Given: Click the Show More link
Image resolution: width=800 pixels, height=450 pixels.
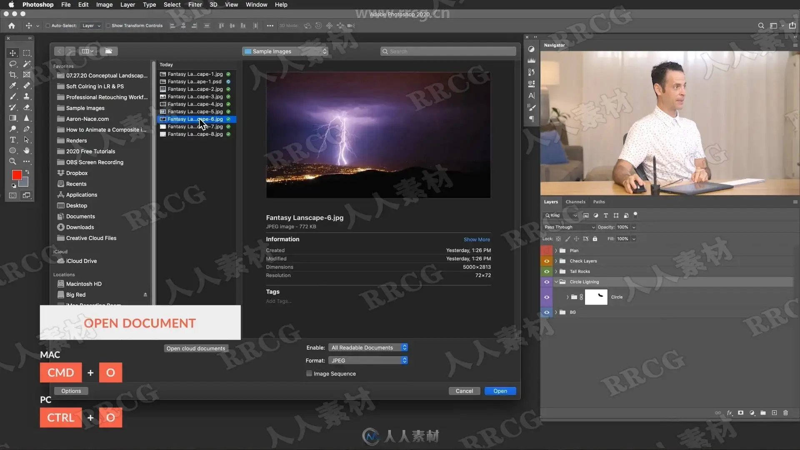Looking at the screenshot, I should 477,240.
